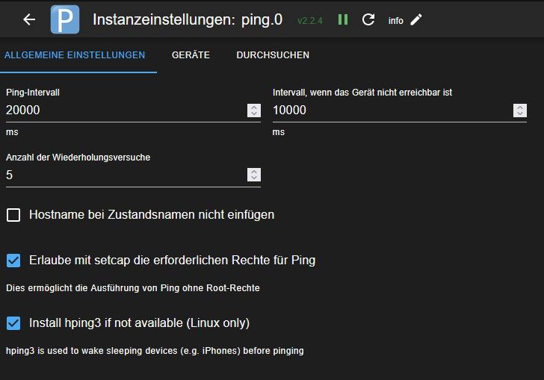The image size is (544, 380).
Task: Open the Durchsuchen tab
Action: 273,55
